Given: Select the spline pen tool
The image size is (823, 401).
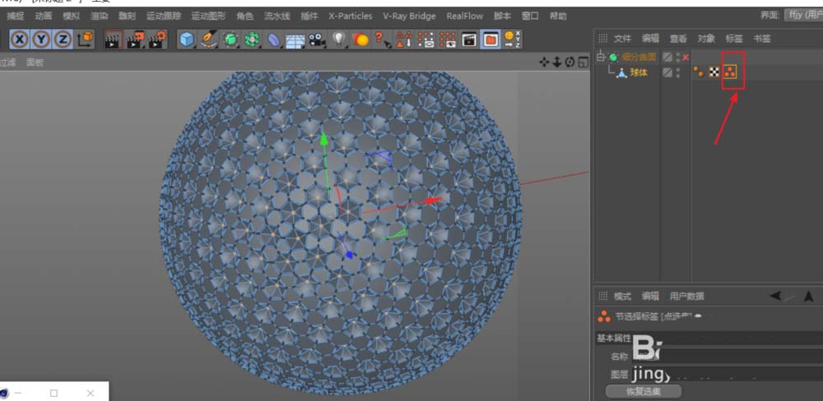Looking at the screenshot, I should coord(209,39).
